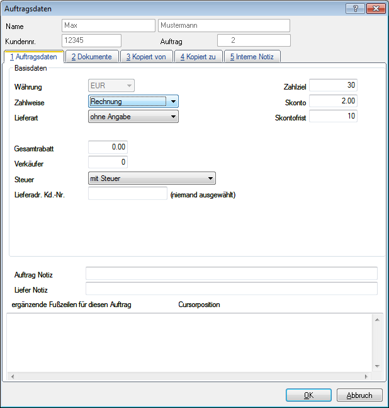This screenshot has width=389, height=408.
Task: Switch to the Dokumente tab
Action: [x=91, y=57]
